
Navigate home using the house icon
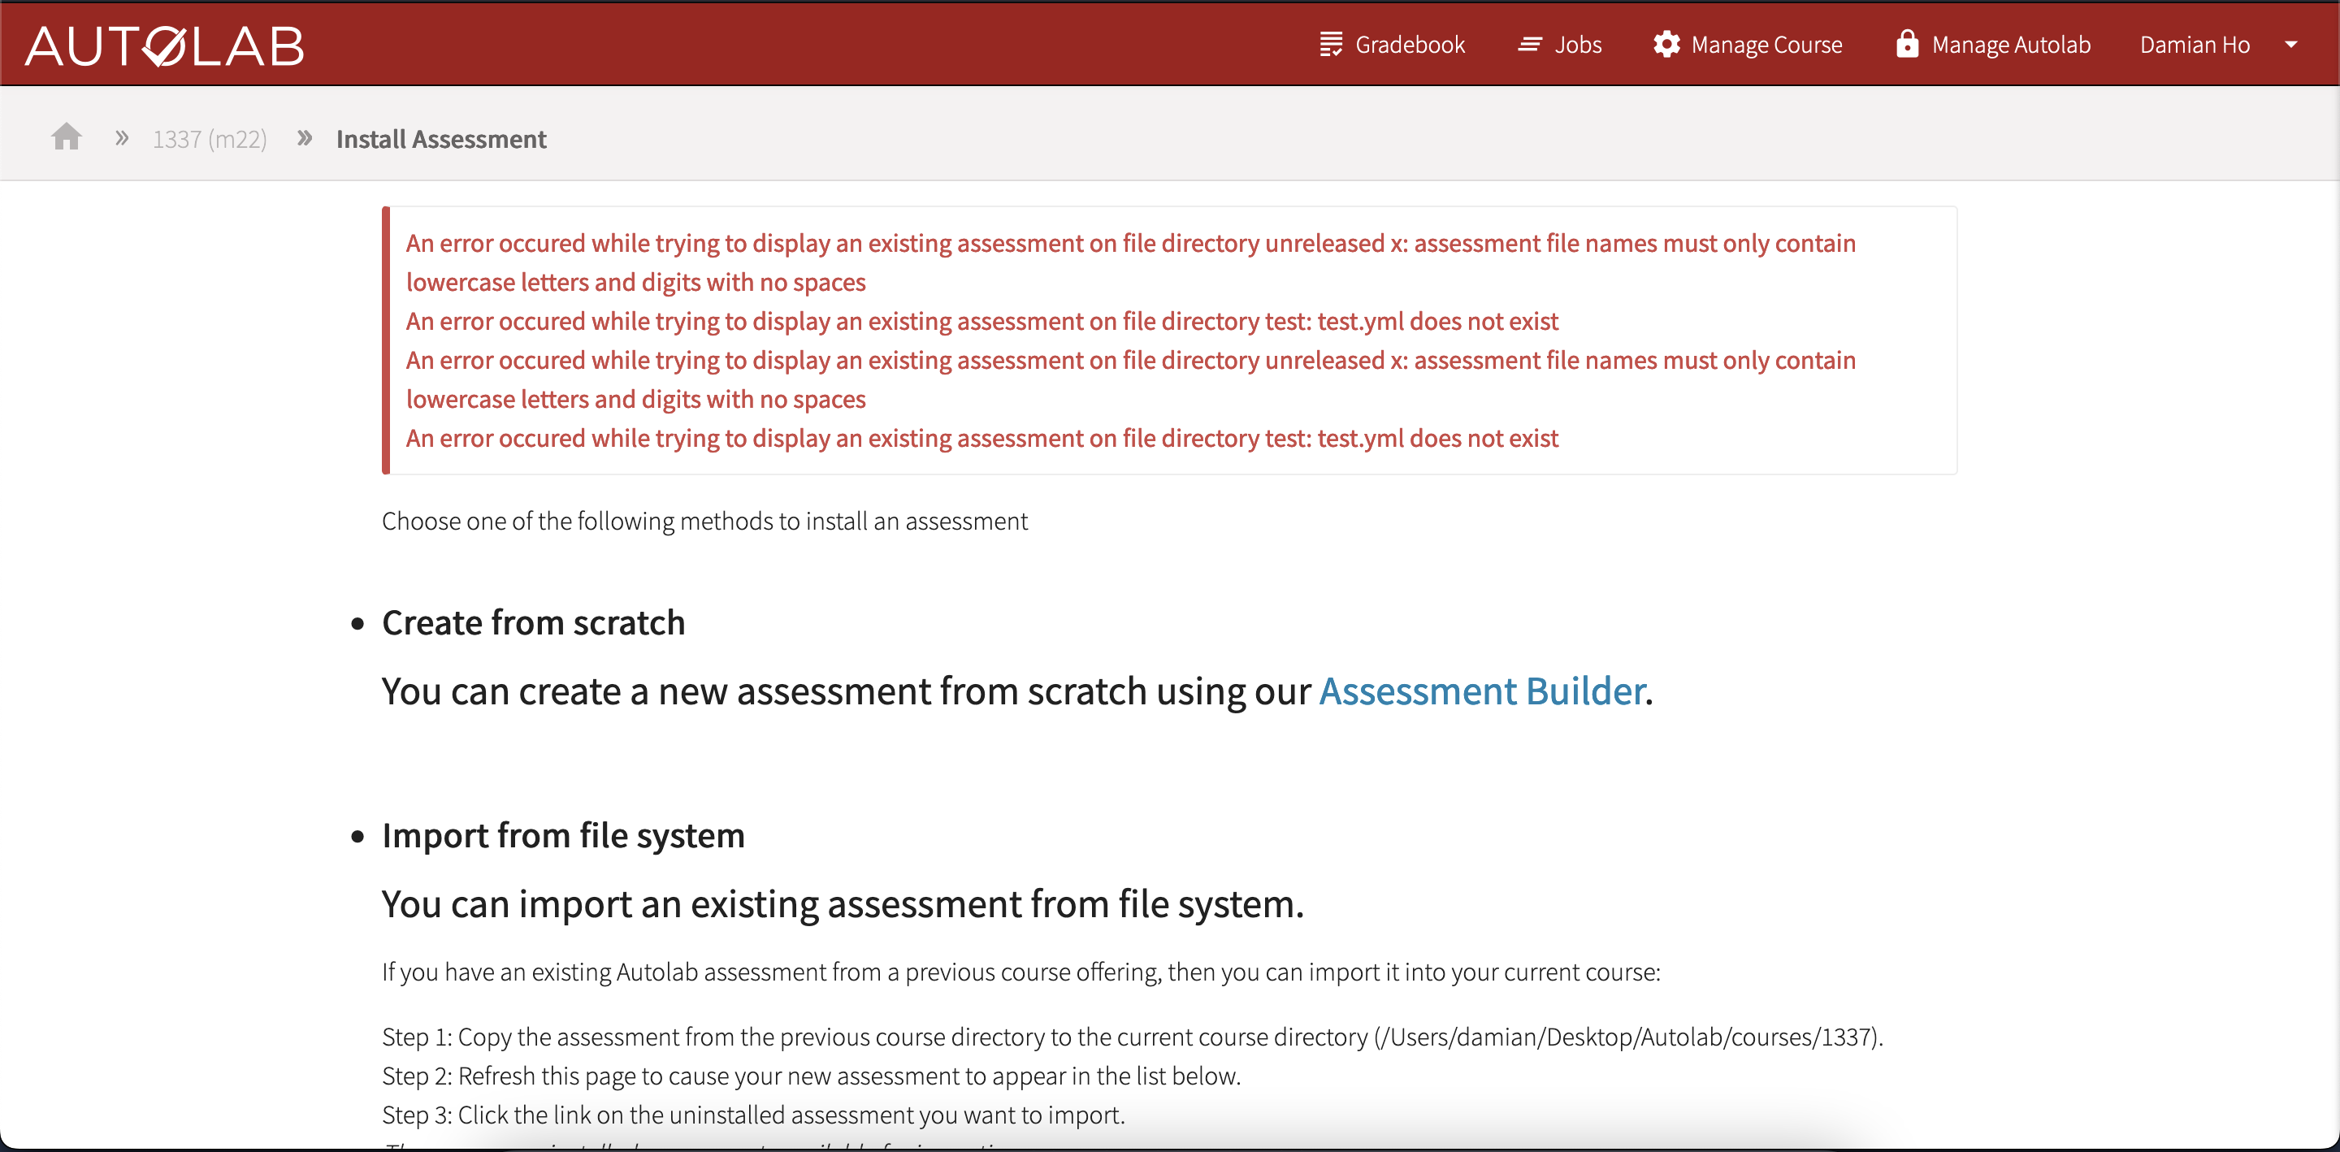[x=67, y=136]
